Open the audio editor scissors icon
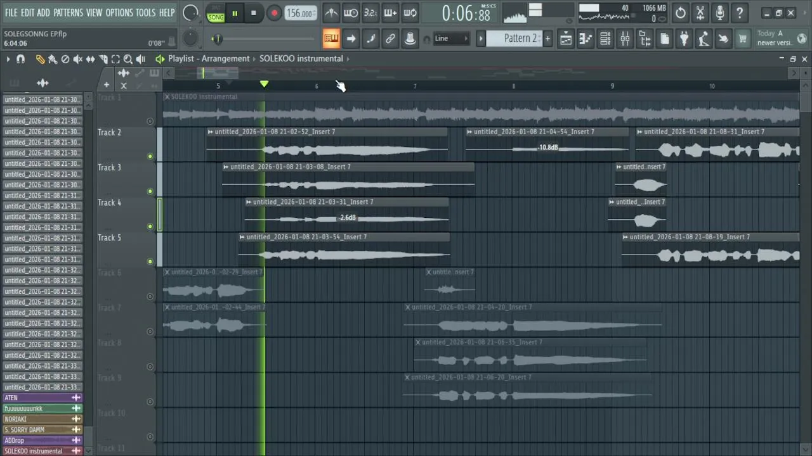Viewport: 812px width, 456px height. point(700,13)
